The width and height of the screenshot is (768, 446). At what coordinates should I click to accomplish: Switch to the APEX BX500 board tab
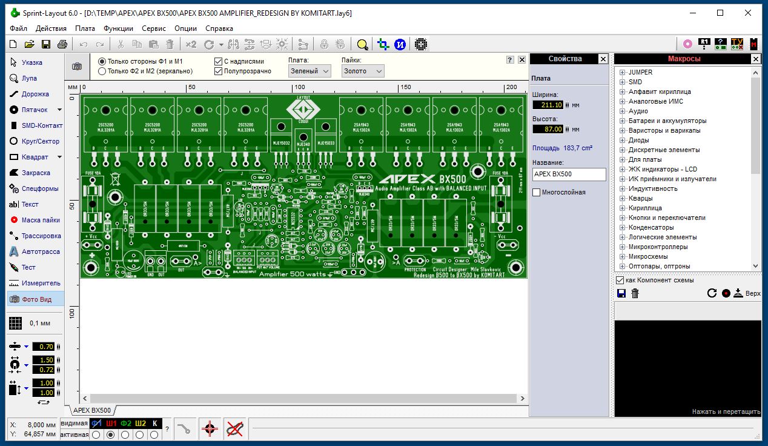(91, 410)
